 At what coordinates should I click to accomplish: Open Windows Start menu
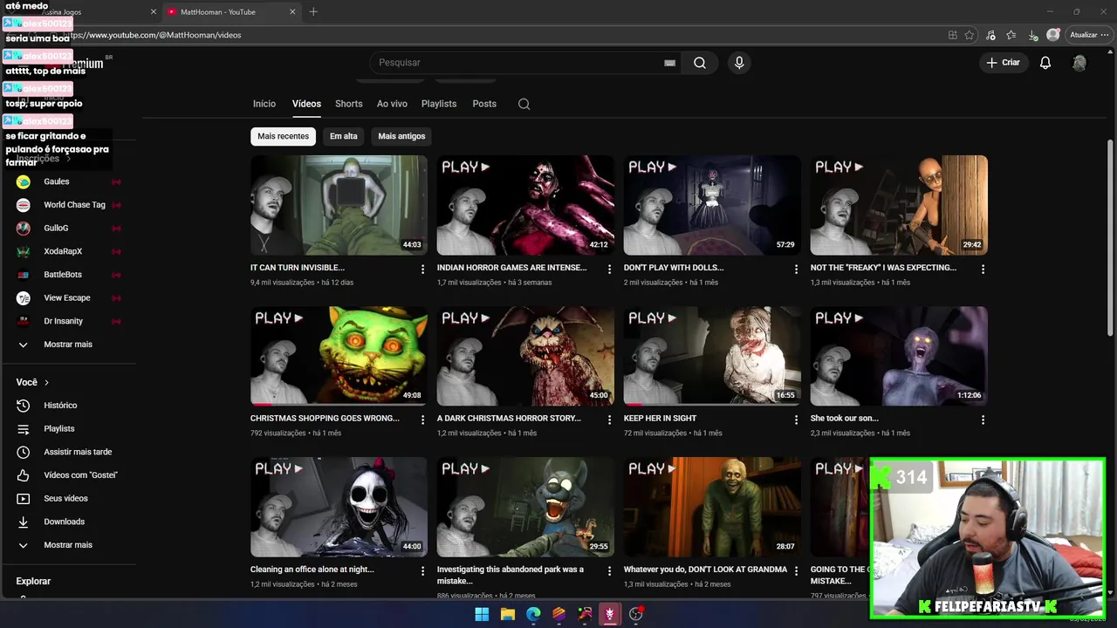(482, 614)
